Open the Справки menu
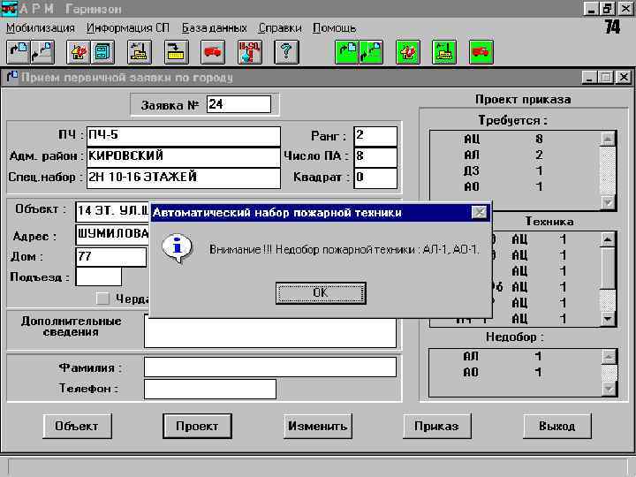The height and width of the screenshot is (477, 636). [280, 28]
